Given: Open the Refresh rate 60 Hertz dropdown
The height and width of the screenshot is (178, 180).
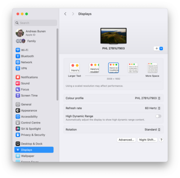Looking at the screenshot, I should (153, 108).
